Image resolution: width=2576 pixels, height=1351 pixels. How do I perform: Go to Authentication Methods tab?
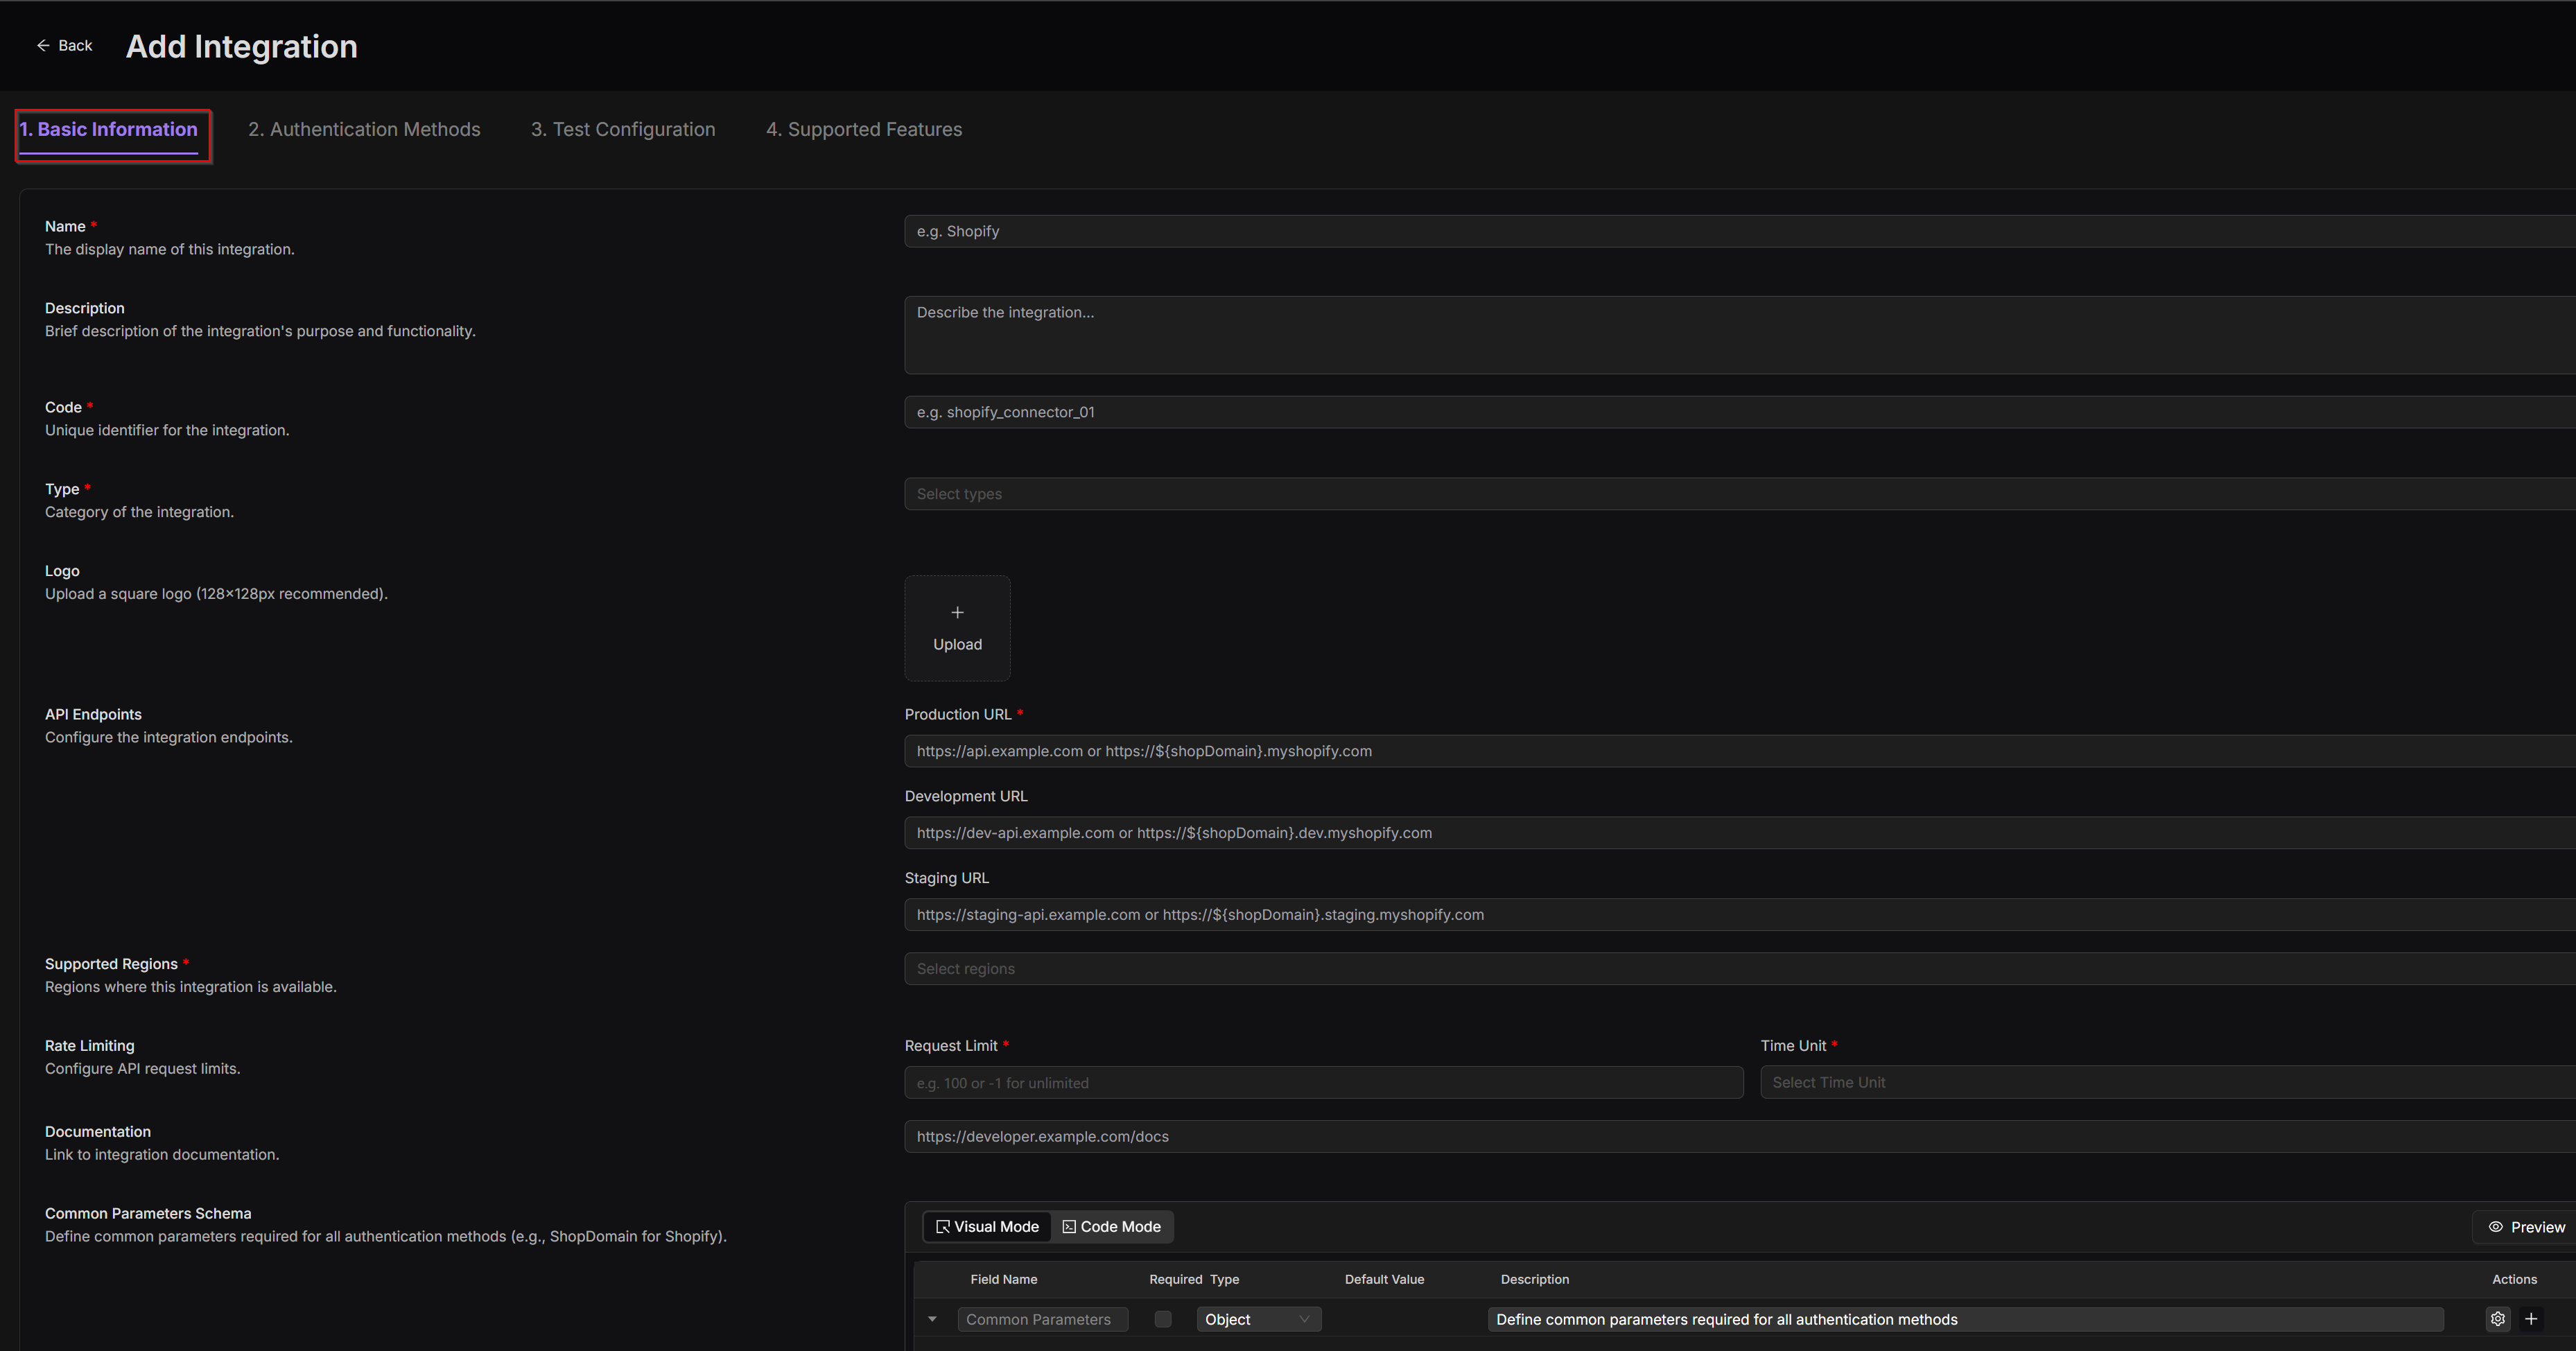tap(364, 129)
